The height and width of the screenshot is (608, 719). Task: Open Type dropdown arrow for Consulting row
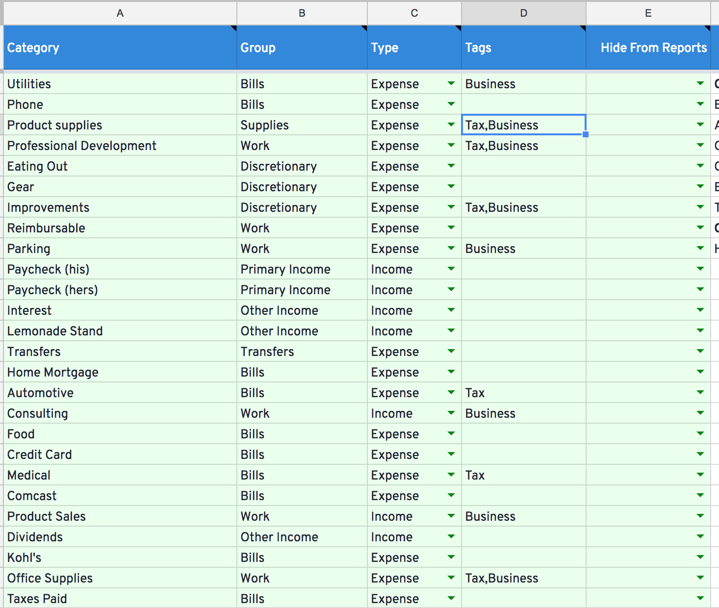[x=451, y=413]
